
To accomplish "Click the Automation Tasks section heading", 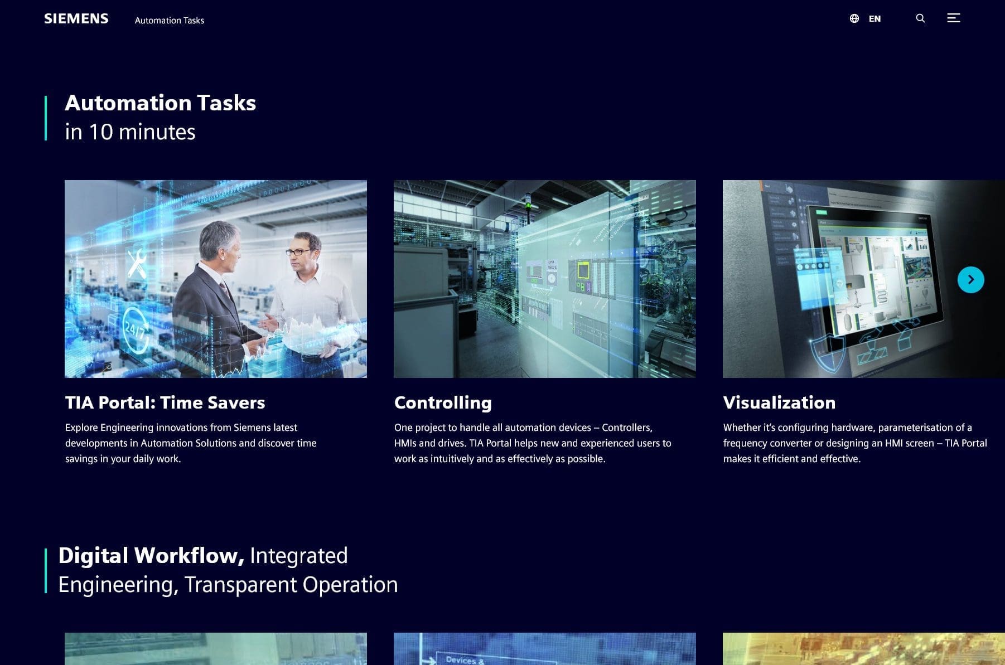I will [x=161, y=118].
